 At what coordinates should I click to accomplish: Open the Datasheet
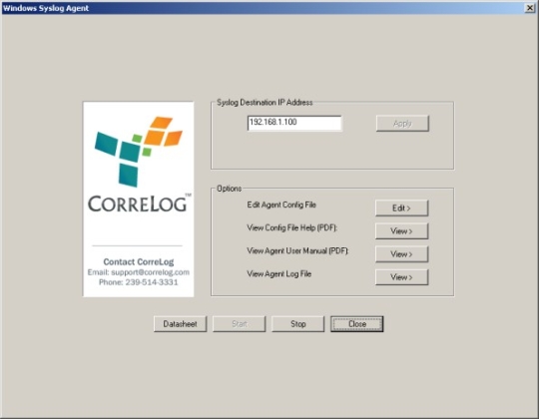pyautogui.click(x=180, y=324)
